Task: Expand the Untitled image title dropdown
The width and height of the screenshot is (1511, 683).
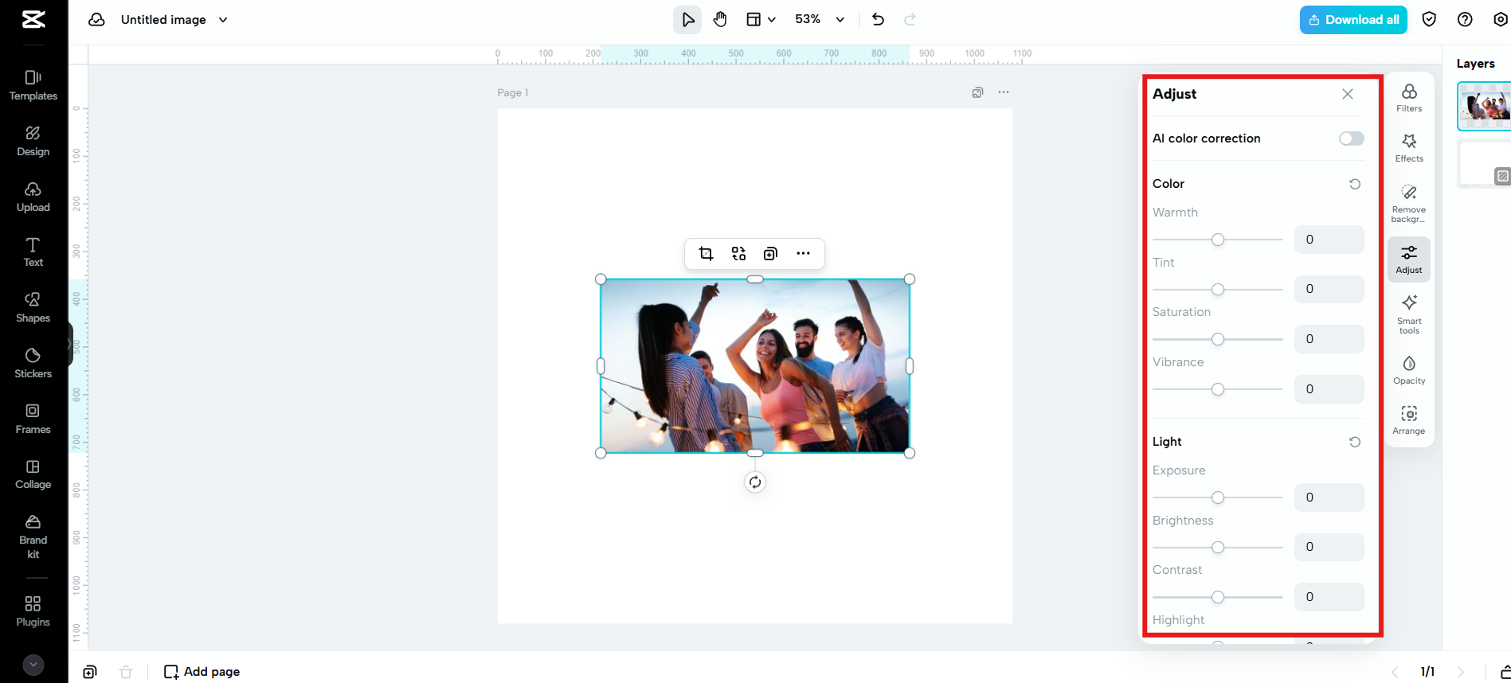Action: coord(223,20)
